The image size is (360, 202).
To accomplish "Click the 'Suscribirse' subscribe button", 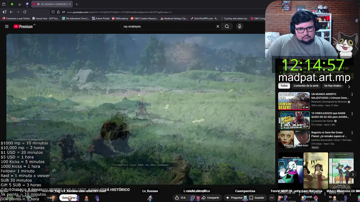I will (x=69, y=198).
